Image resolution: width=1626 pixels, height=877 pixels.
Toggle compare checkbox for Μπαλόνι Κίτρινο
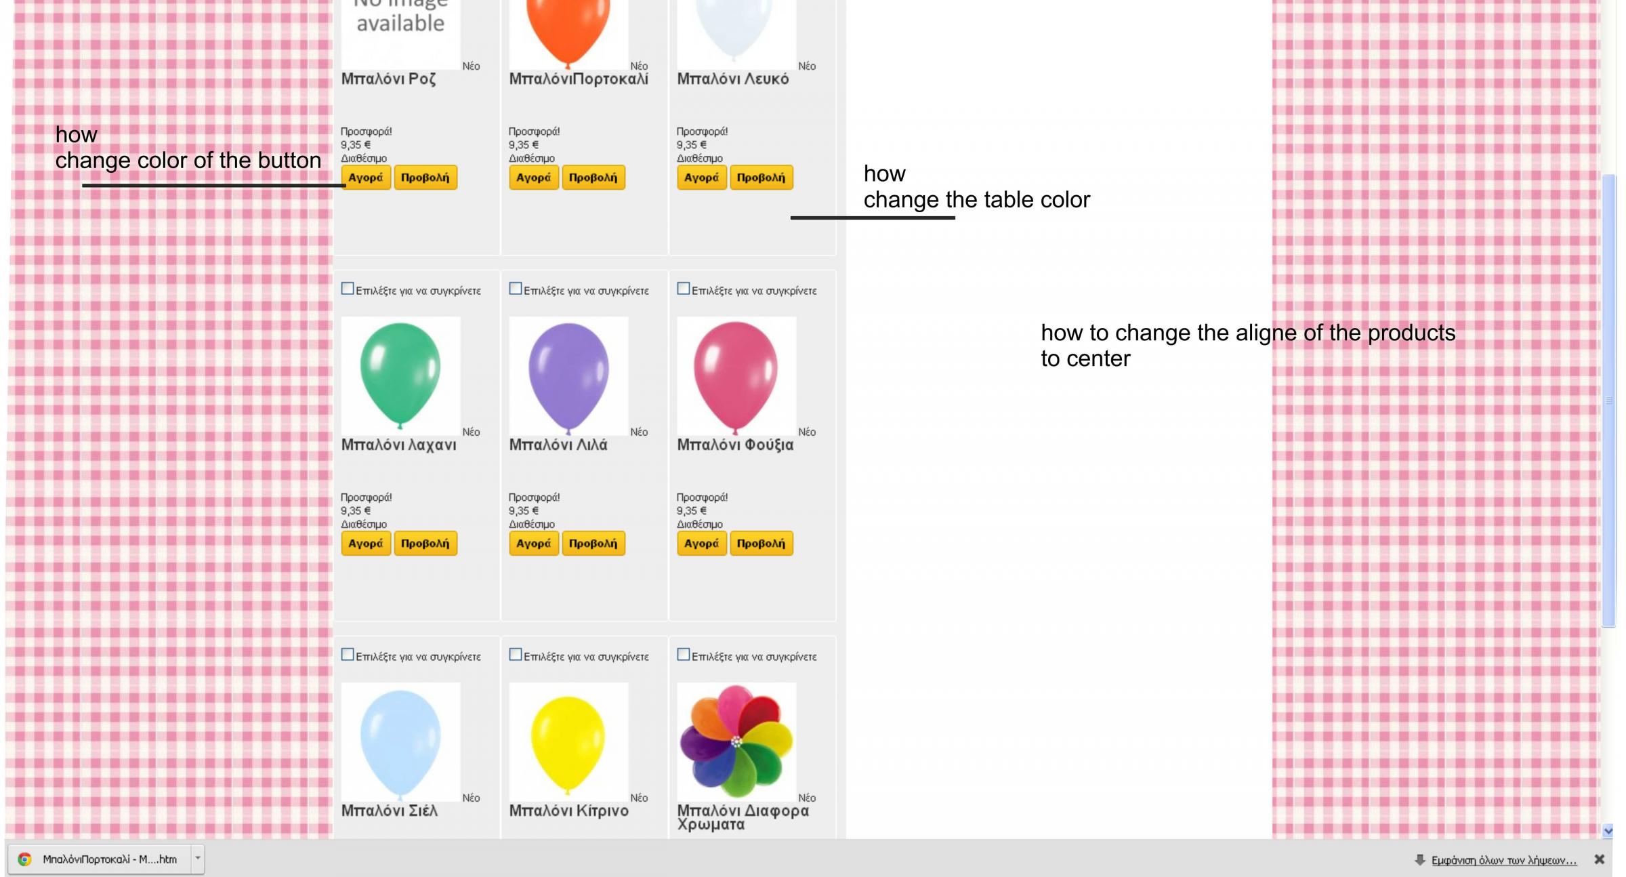516,655
